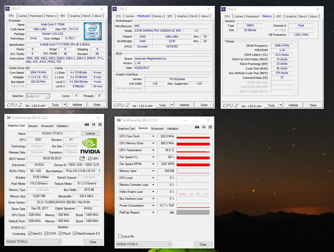The image size is (334, 252).
Task: Enable the Log to file checkbox
Action: pos(120,236)
